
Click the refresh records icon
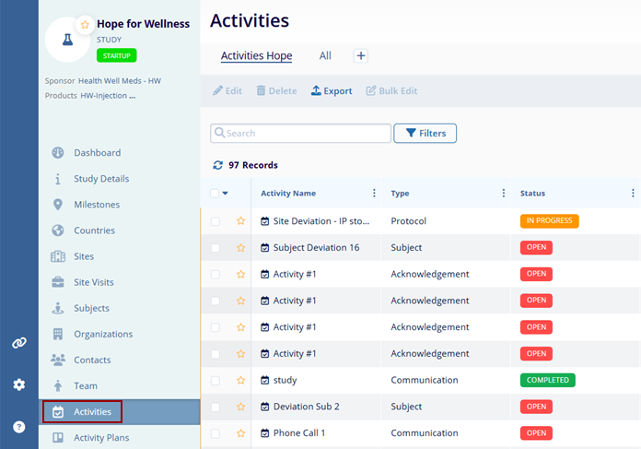[x=217, y=165]
